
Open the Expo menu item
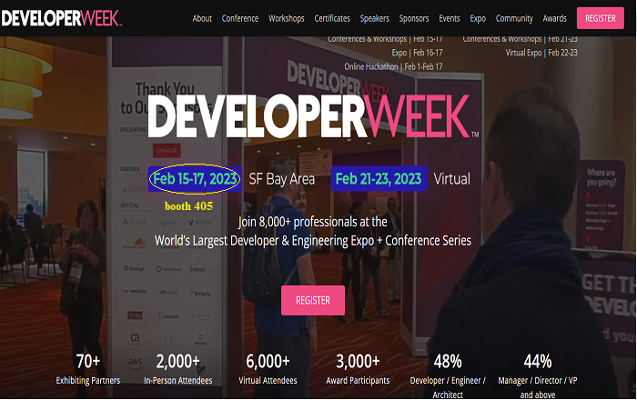click(478, 19)
